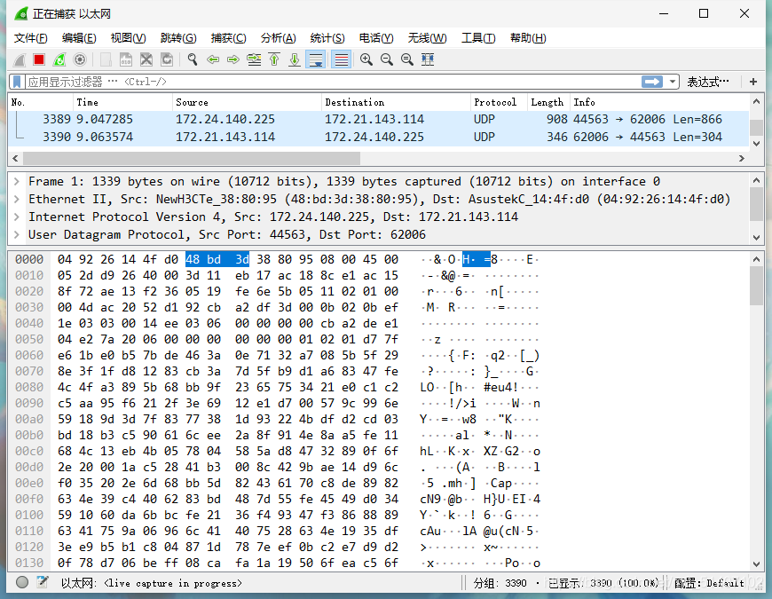Sort packets by Length column header
This screenshot has height=599, width=772.
pyautogui.click(x=548, y=102)
